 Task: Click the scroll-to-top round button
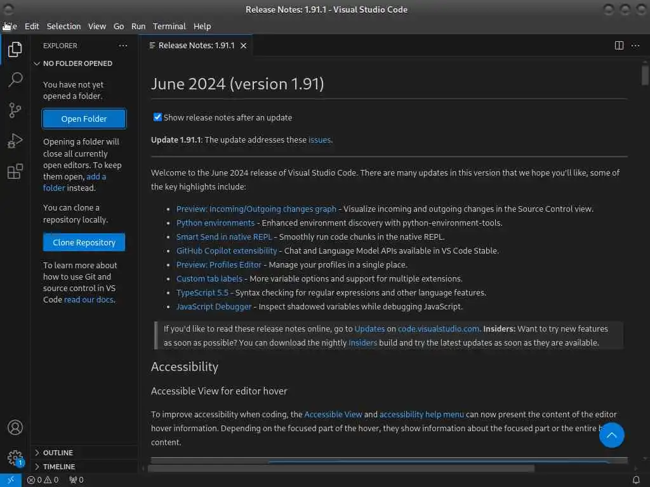point(611,435)
